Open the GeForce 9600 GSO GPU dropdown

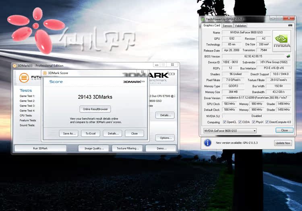(230, 130)
